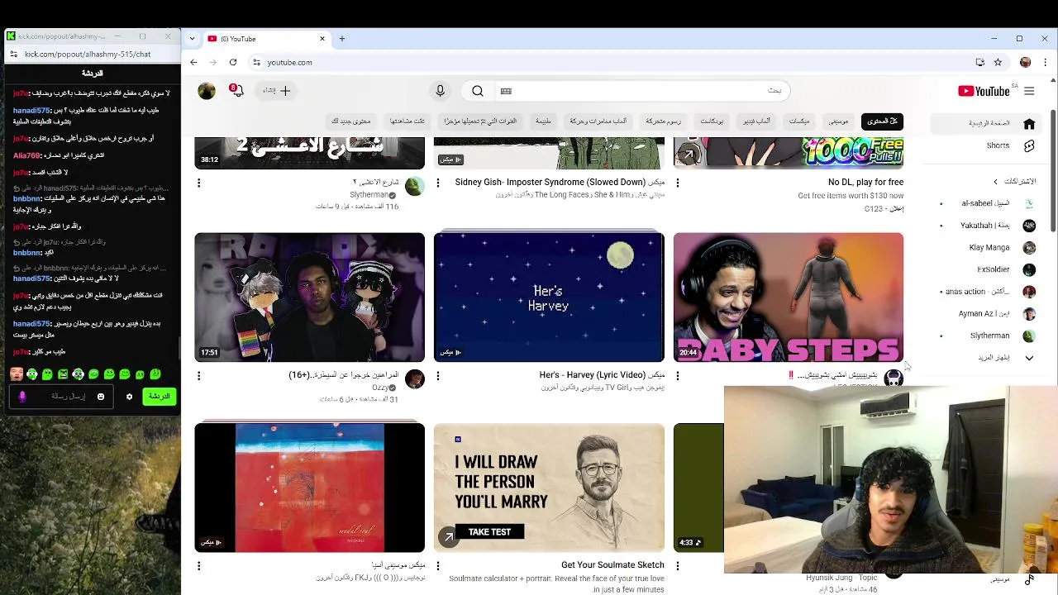Image resolution: width=1058 pixels, height=595 pixels.
Task: Click the Ozzy channel avatar under video
Action: click(415, 379)
